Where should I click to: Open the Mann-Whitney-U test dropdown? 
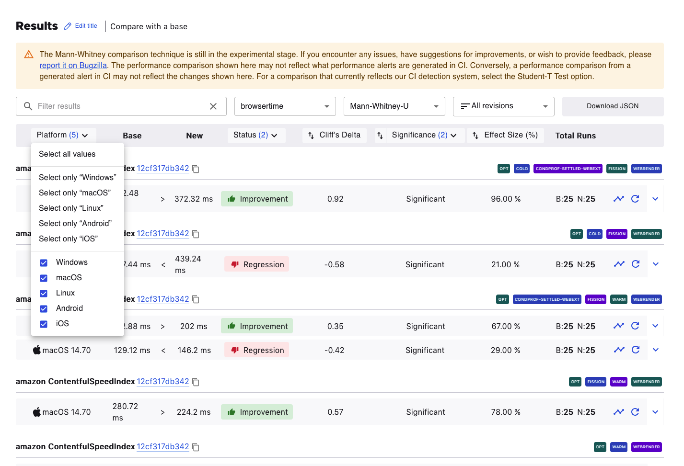(x=394, y=106)
